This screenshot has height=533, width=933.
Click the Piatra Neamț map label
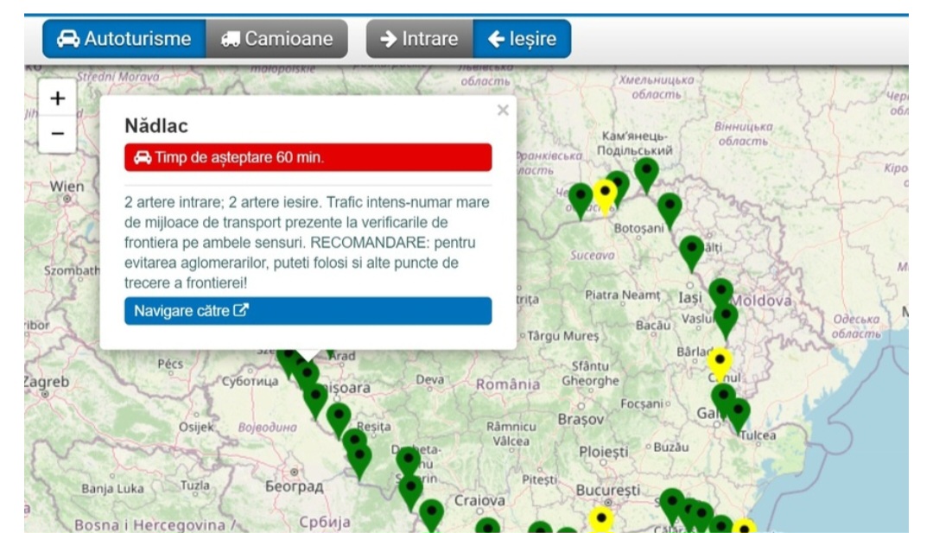tap(622, 295)
